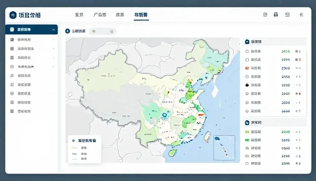This screenshot has height=181, width=316.
Task: Click the second sidebar item's icon
Action: (x=12, y=39)
